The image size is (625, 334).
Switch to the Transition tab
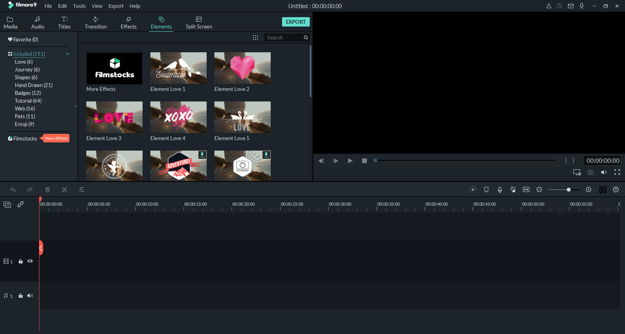(x=96, y=23)
